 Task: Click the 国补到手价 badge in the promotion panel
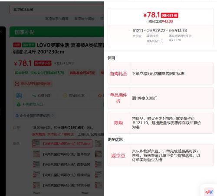point(169,15)
